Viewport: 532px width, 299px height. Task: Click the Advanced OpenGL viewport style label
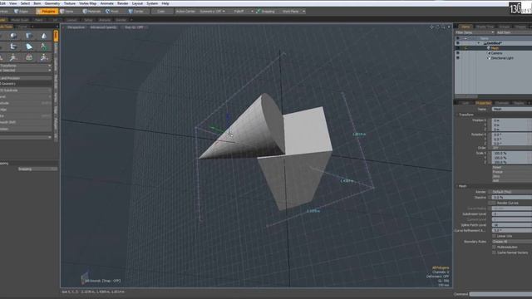pos(103,27)
